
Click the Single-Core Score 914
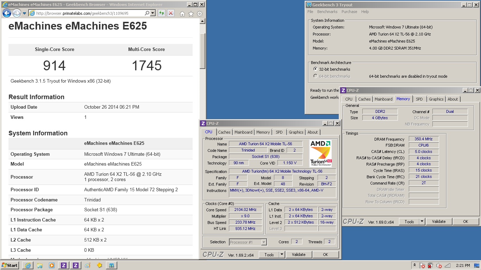coord(54,66)
